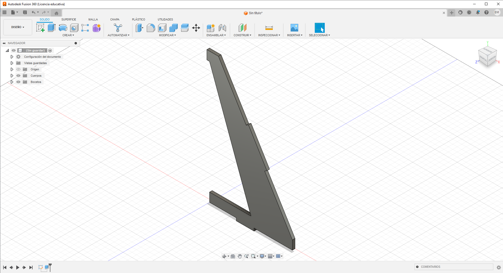Switch to the SUPERFICIE tab

(x=69, y=19)
